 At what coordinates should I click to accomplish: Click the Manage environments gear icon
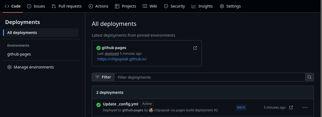point(9,67)
